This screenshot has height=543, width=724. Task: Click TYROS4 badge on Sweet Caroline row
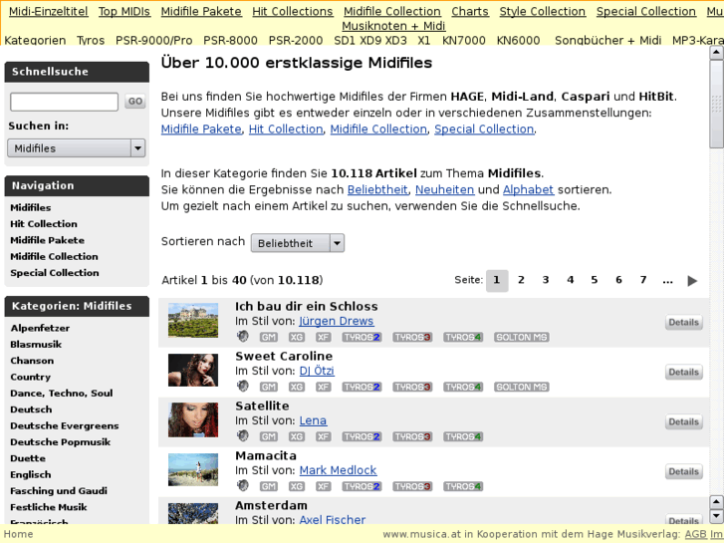463,387
